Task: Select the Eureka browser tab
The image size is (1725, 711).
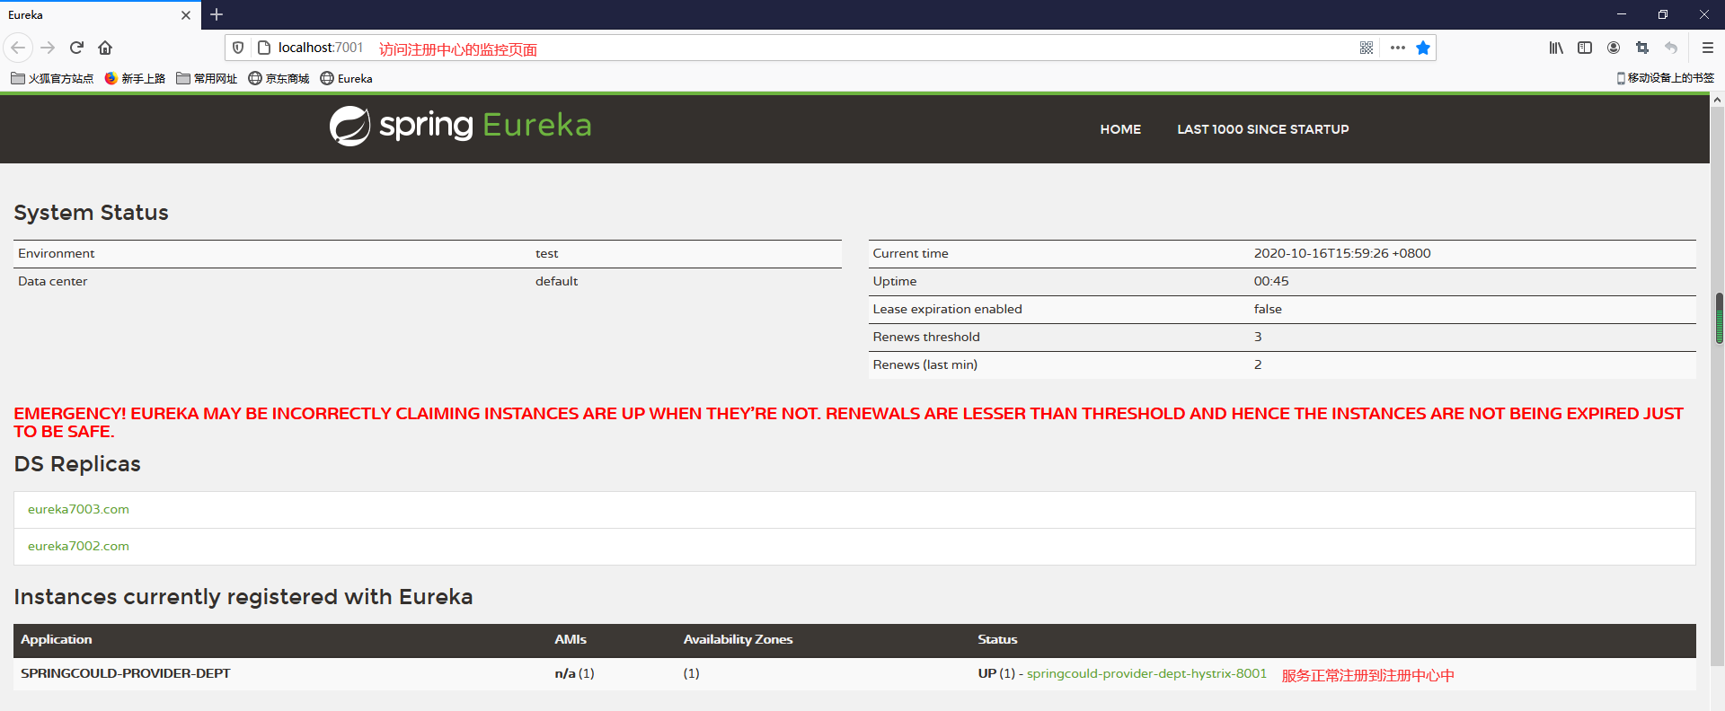Action: [x=99, y=15]
